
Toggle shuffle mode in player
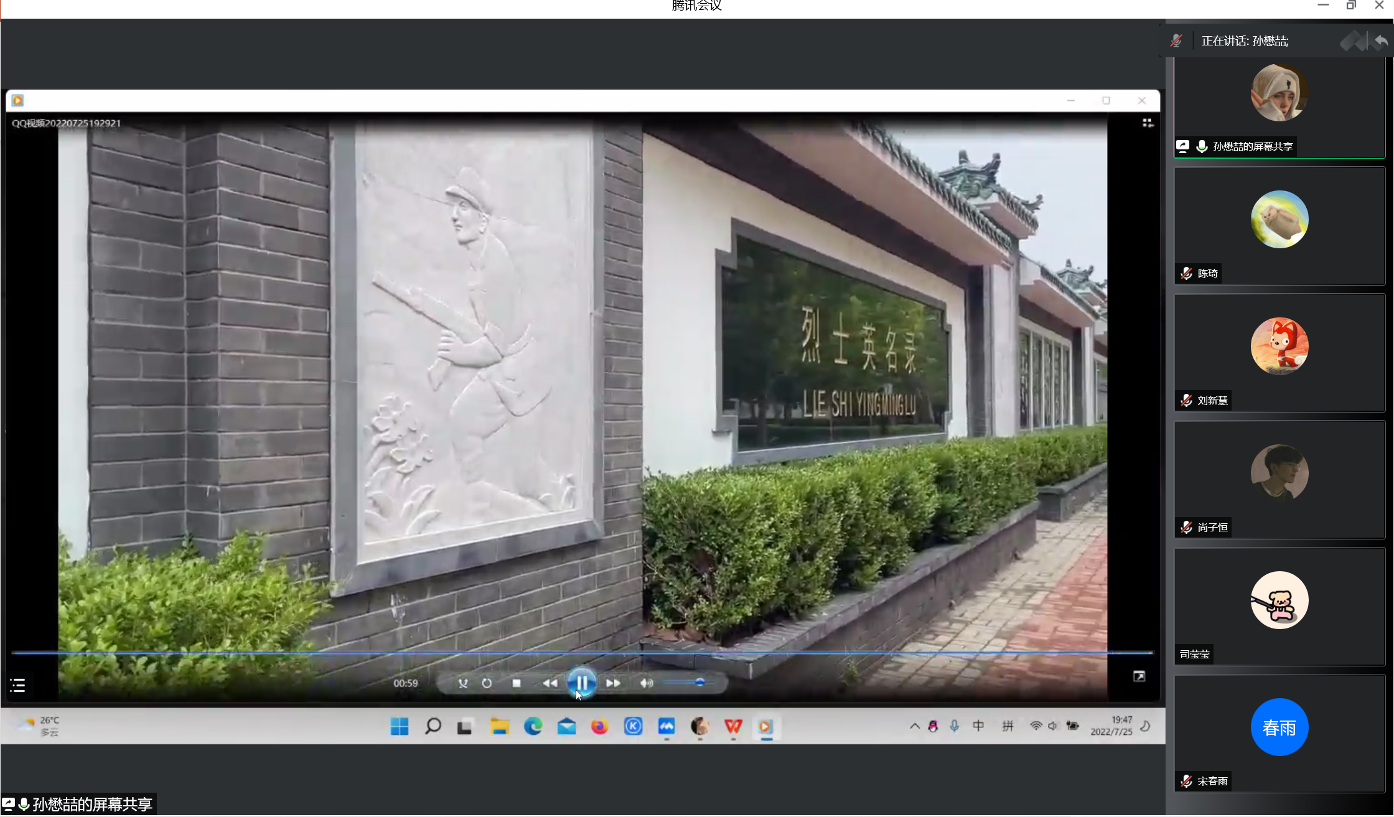tap(463, 683)
